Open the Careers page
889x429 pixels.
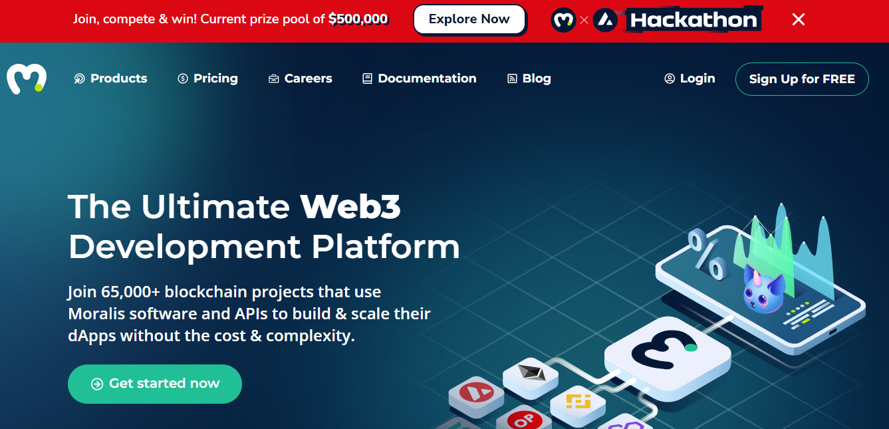[300, 78]
